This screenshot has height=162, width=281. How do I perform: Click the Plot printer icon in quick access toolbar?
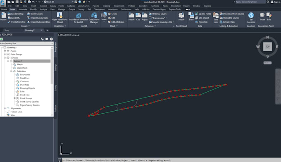[x=29, y=2]
